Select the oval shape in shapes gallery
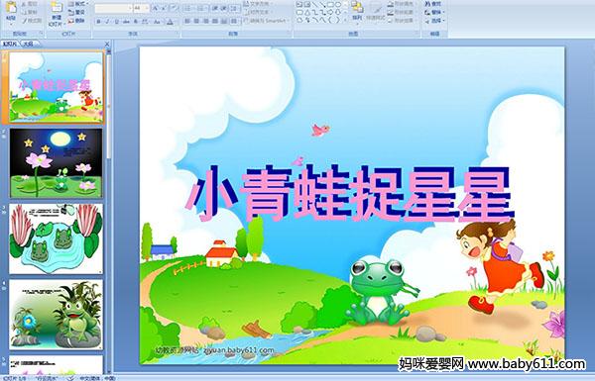595x381 pixels. point(338,5)
